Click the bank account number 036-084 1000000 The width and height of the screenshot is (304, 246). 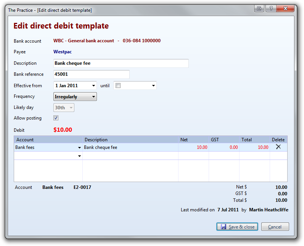142,41
